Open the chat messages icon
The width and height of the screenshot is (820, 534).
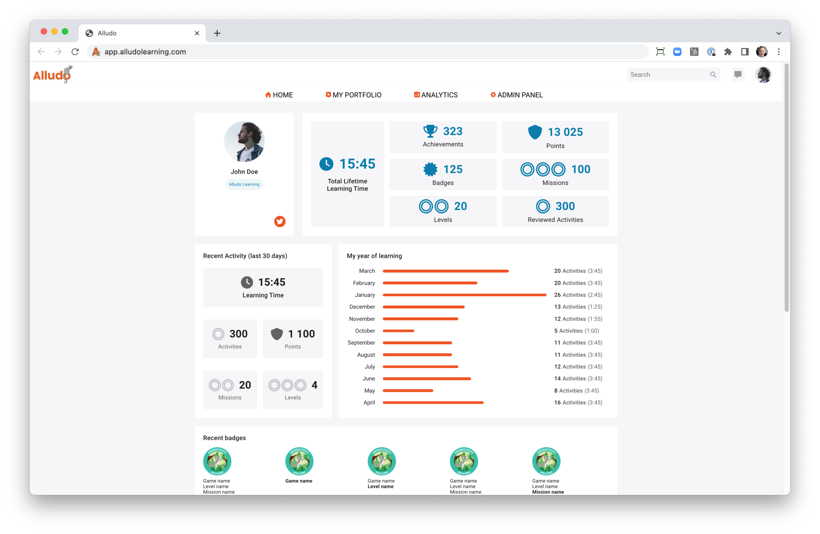tap(738, 75)
